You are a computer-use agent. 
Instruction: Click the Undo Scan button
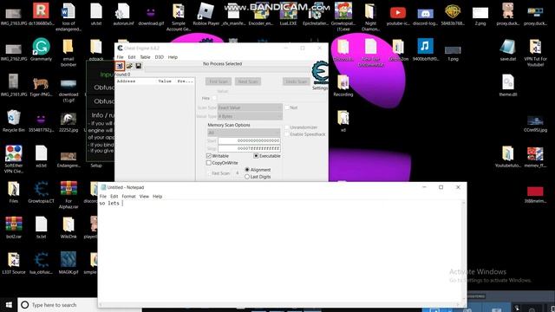coord(297,81)
